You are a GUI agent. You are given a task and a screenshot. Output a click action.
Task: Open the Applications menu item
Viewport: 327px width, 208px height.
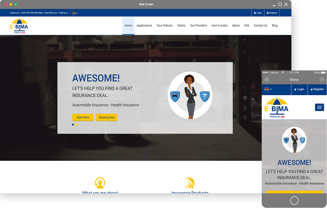pyautogui.click(x=144, y=25)
